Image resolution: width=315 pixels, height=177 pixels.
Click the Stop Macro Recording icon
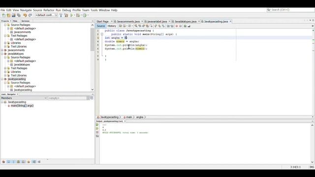pos(181,26)
